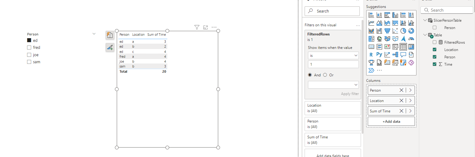
Task: Open 'Filters on this visual' ellipsis menu
Action: [x=358, y=25]
